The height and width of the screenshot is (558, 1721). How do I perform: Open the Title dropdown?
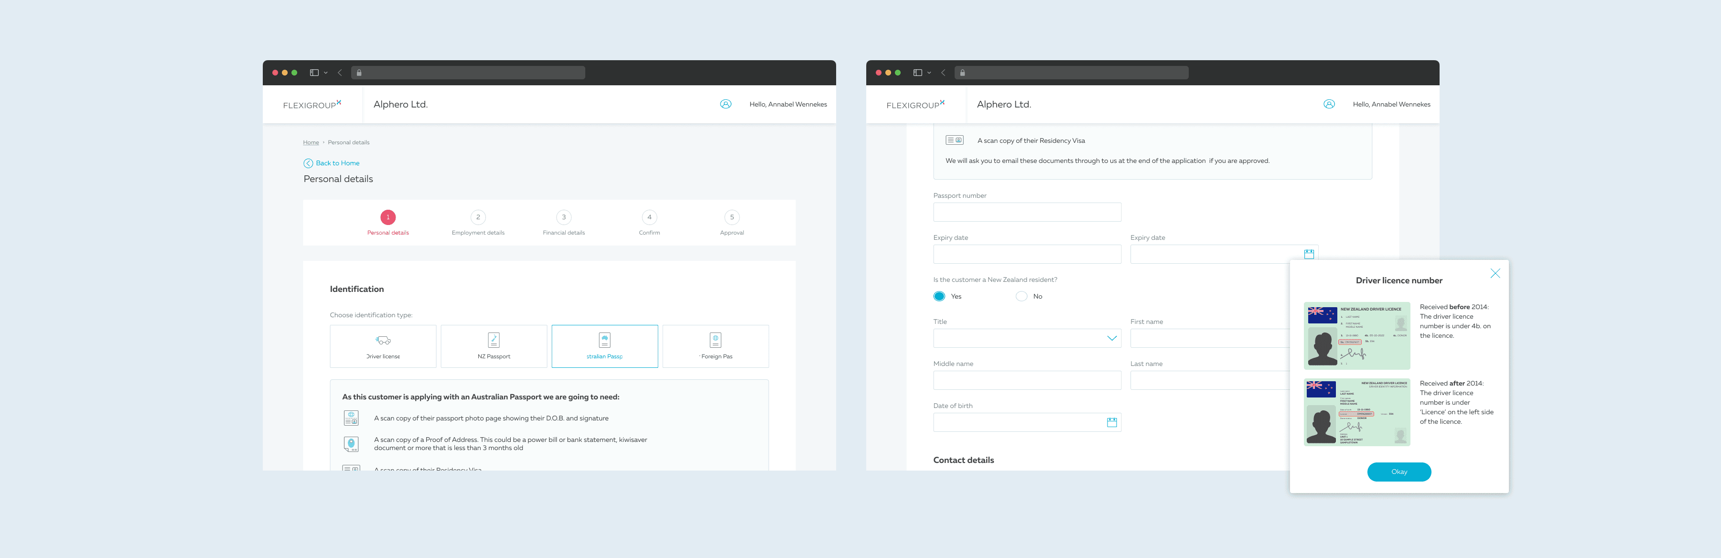click(x=1027, y=338)
